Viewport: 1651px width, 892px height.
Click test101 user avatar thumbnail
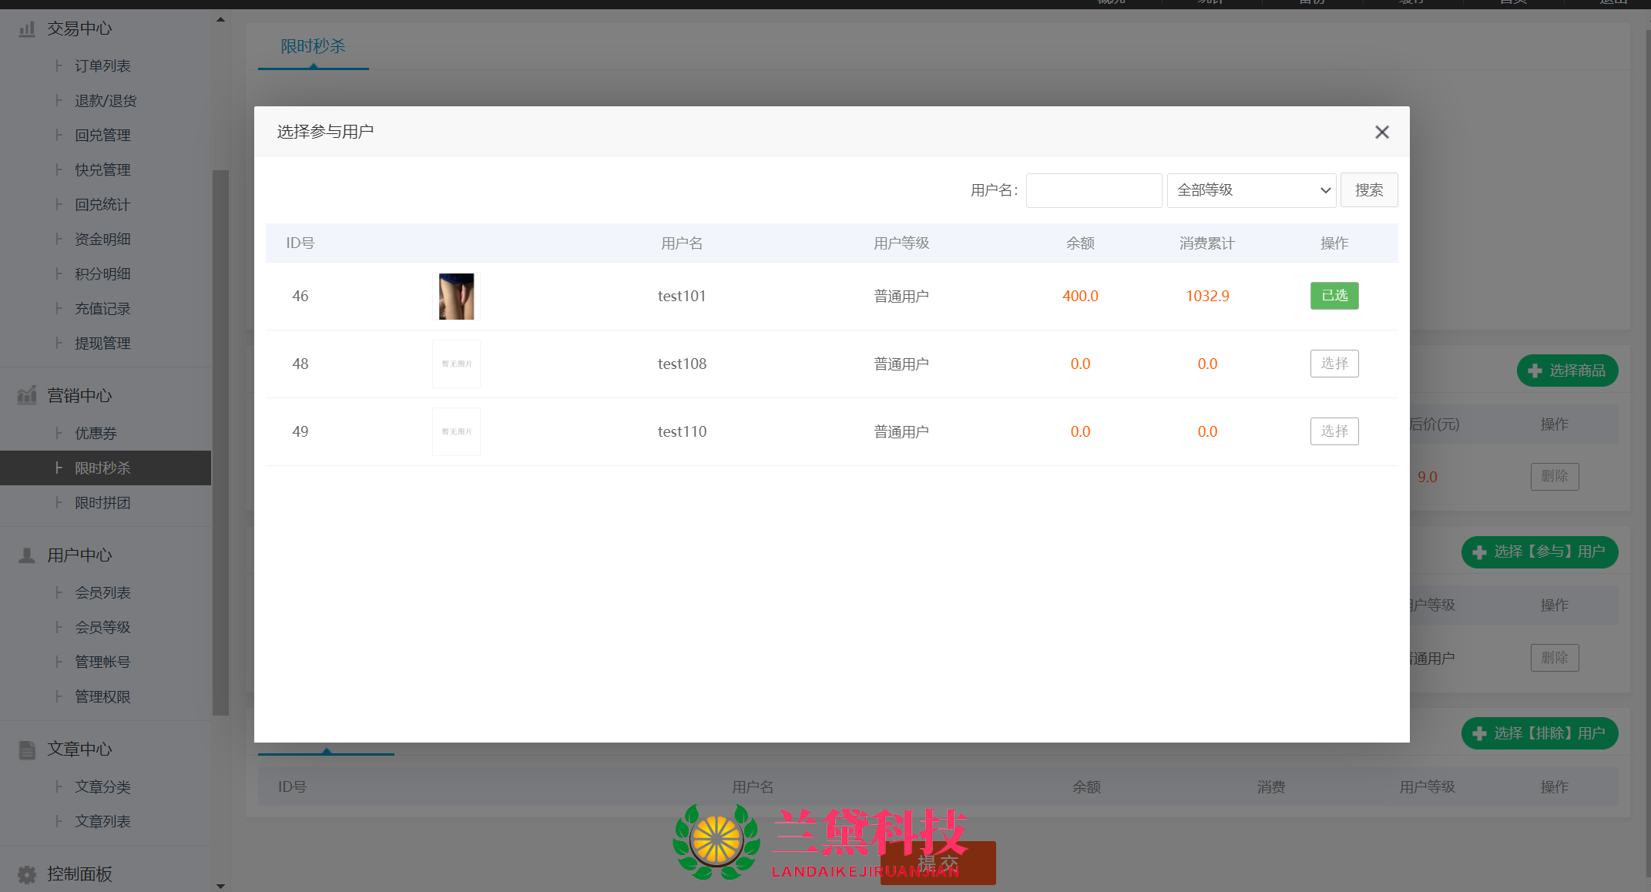pos(456,297)
